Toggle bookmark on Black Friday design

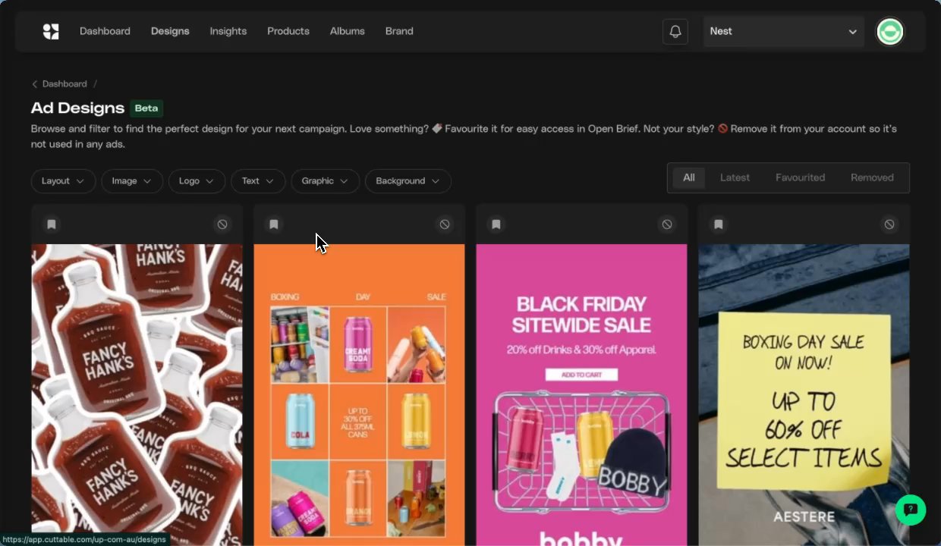point(496,224)
